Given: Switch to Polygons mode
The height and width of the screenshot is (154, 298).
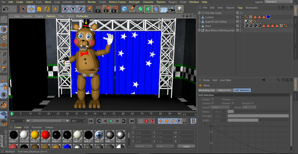Looking at the screenshot, I should (x=4, y=69).
